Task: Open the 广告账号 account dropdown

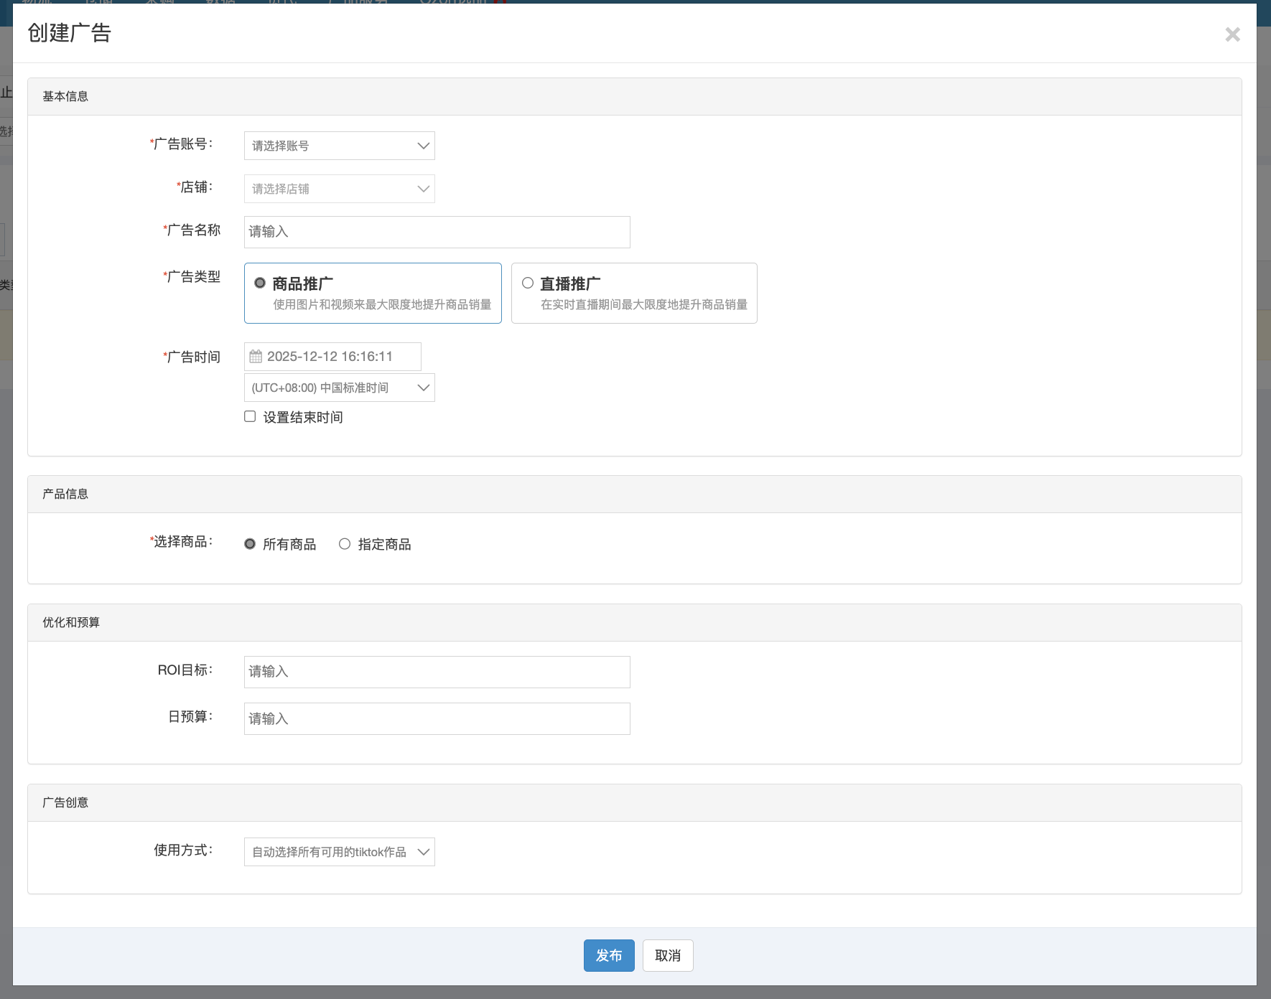Action: (x=339, y=146)
